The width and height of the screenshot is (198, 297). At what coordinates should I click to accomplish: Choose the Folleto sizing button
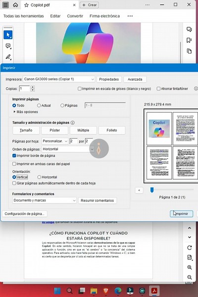click(x=112, y=130)
